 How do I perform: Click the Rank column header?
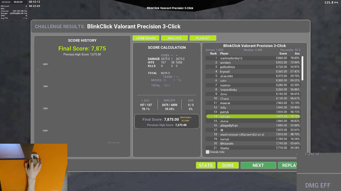(213, 53)
